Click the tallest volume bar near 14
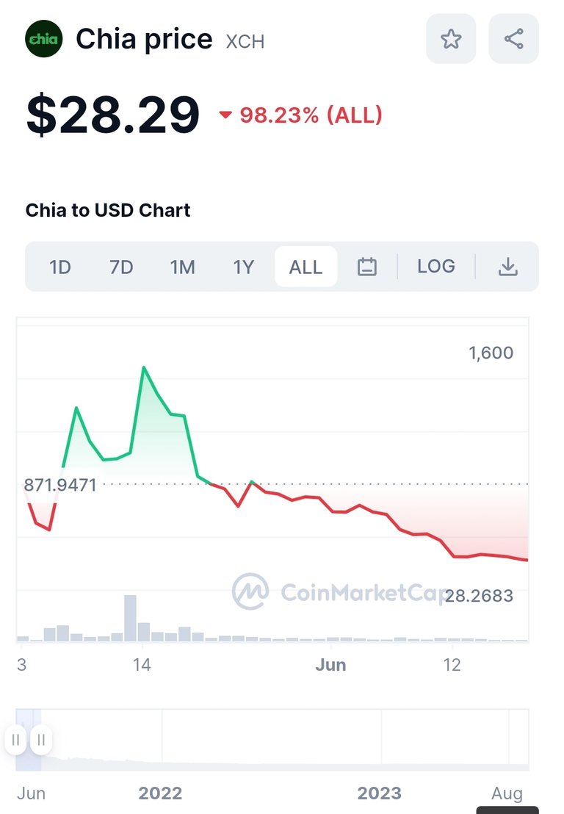The image size is (564, 814). click(x=130, y=618)
